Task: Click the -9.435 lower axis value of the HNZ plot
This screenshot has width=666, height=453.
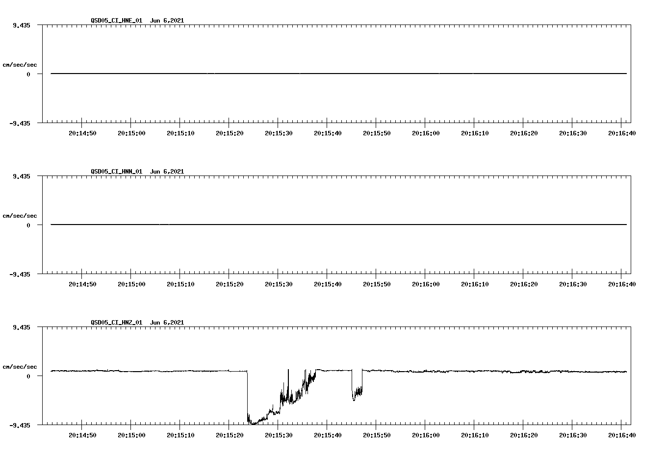Action: [x=20, y=426]
